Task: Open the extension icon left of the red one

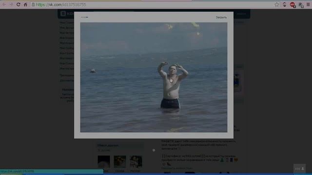Action: [285, 4]
